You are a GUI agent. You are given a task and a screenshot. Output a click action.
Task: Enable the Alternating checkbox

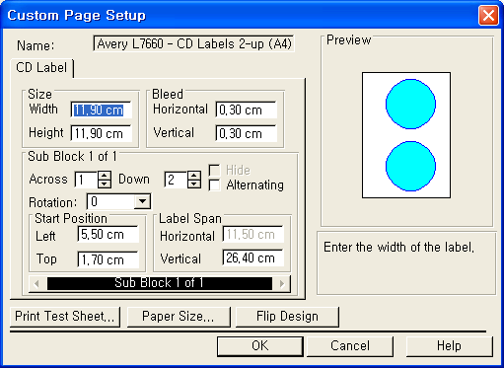[215, 185]
